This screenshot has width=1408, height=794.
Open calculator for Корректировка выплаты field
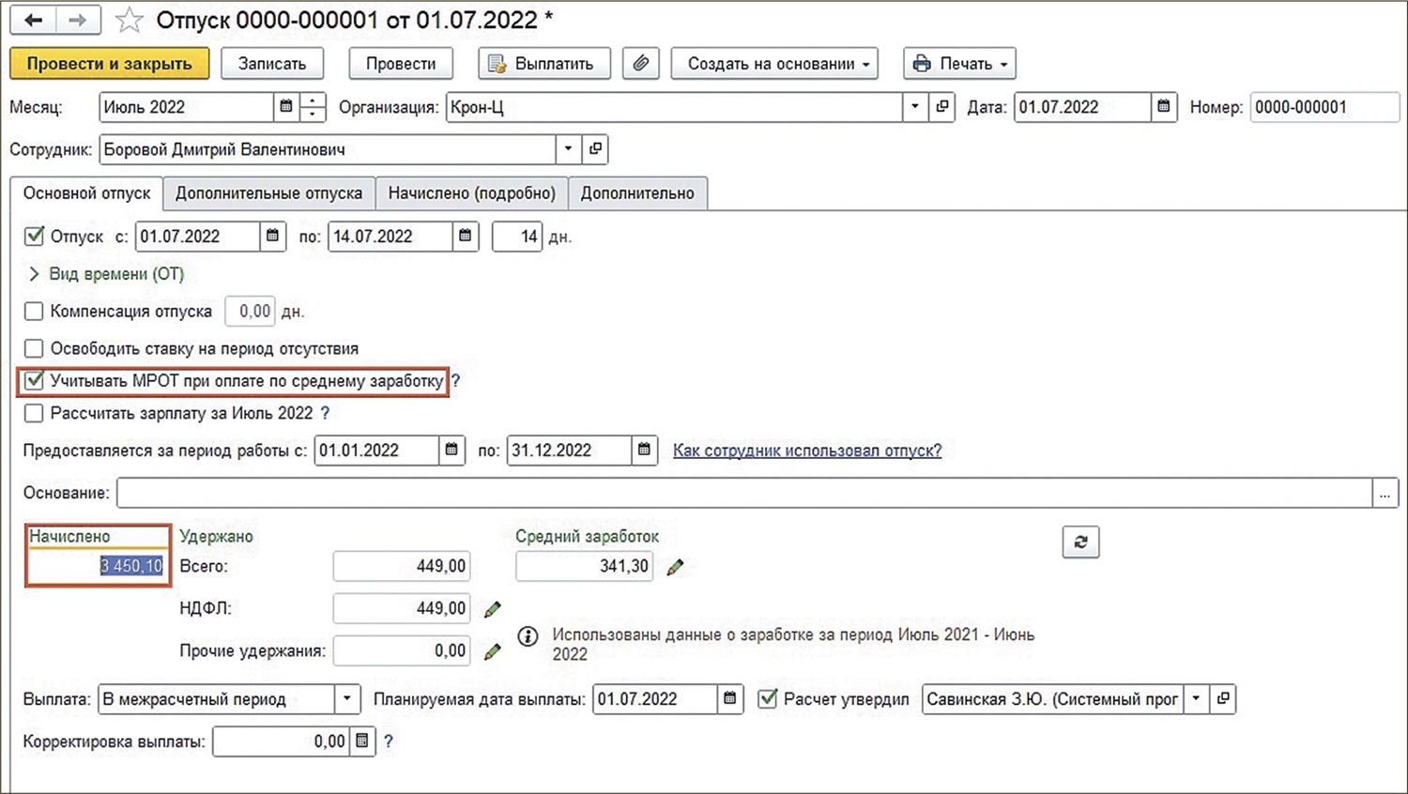(x=362, y=741)
